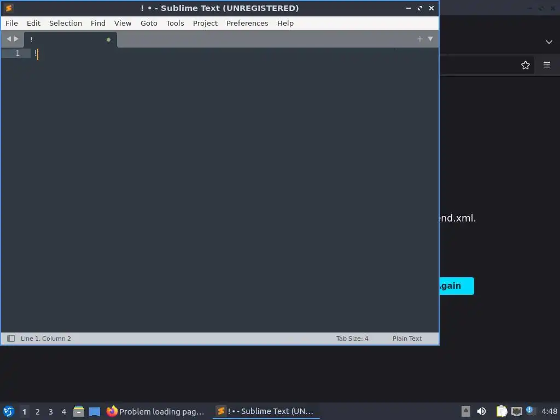
Task: Open the tab list dropdown triangle
Action: (430, 39)
